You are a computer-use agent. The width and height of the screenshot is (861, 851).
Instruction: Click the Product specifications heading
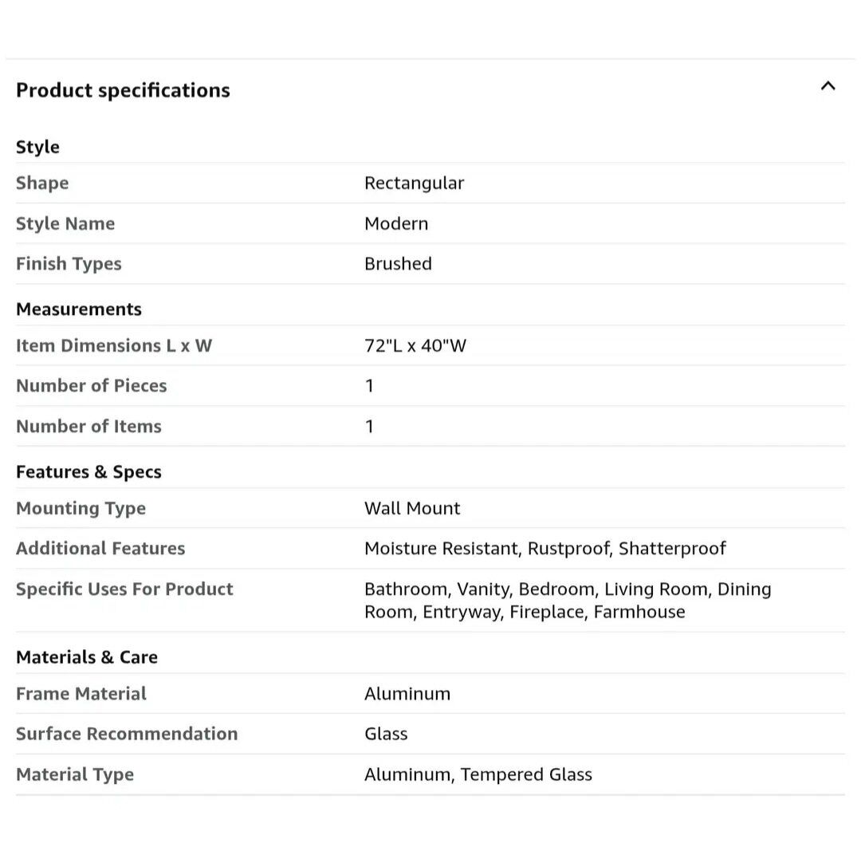[123, 90]
